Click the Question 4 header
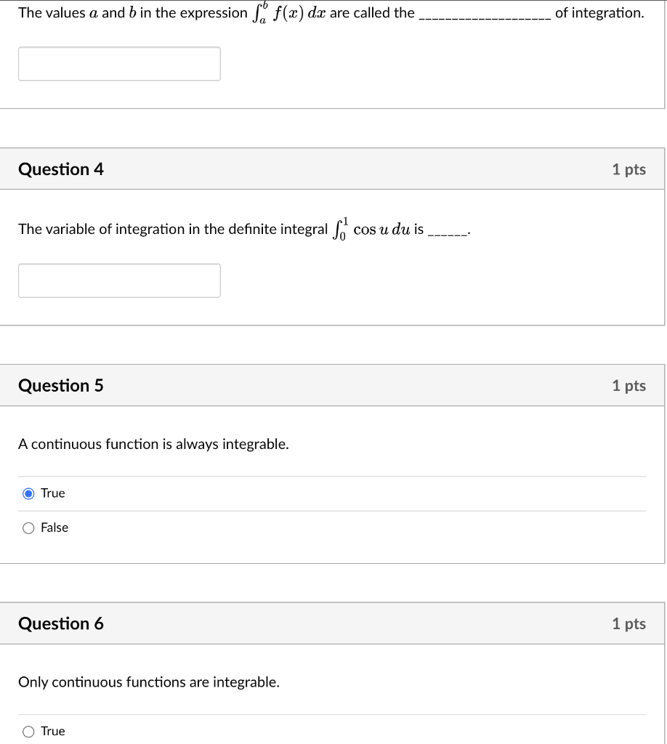667x744 pixels. [61, 169]
